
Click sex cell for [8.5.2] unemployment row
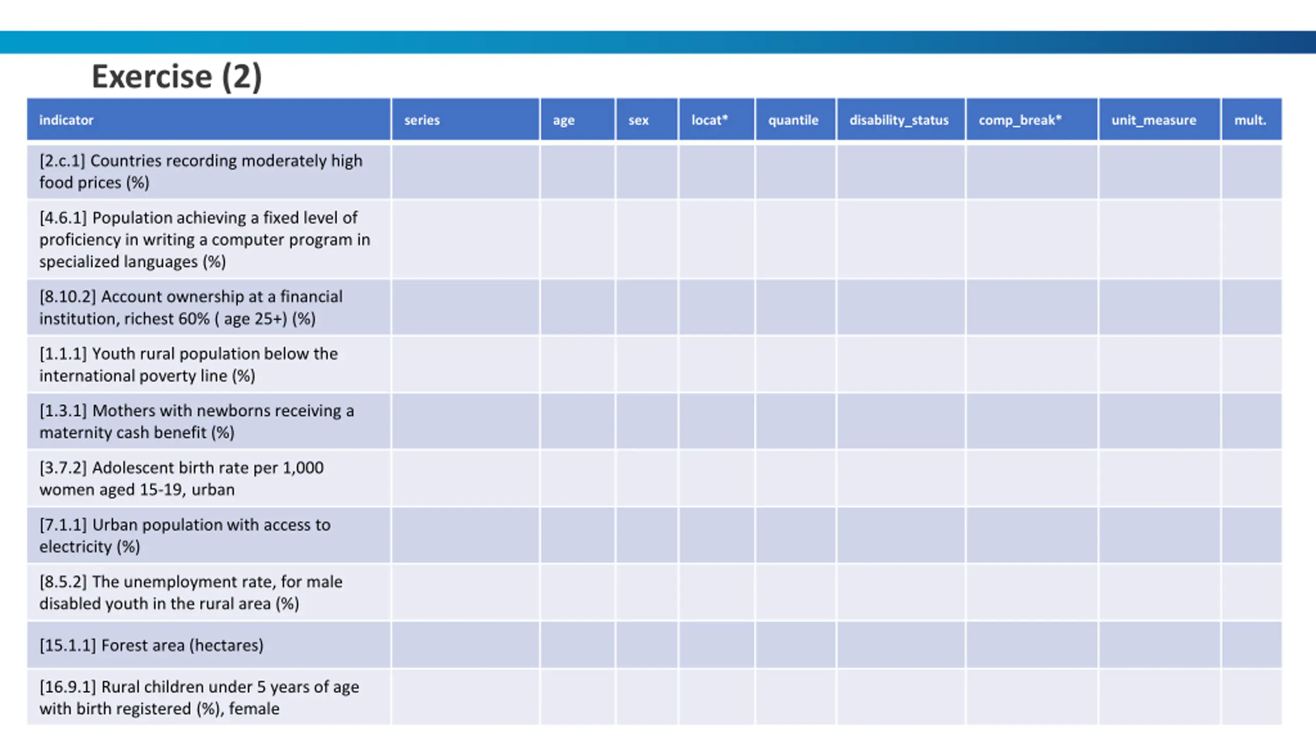647,593
